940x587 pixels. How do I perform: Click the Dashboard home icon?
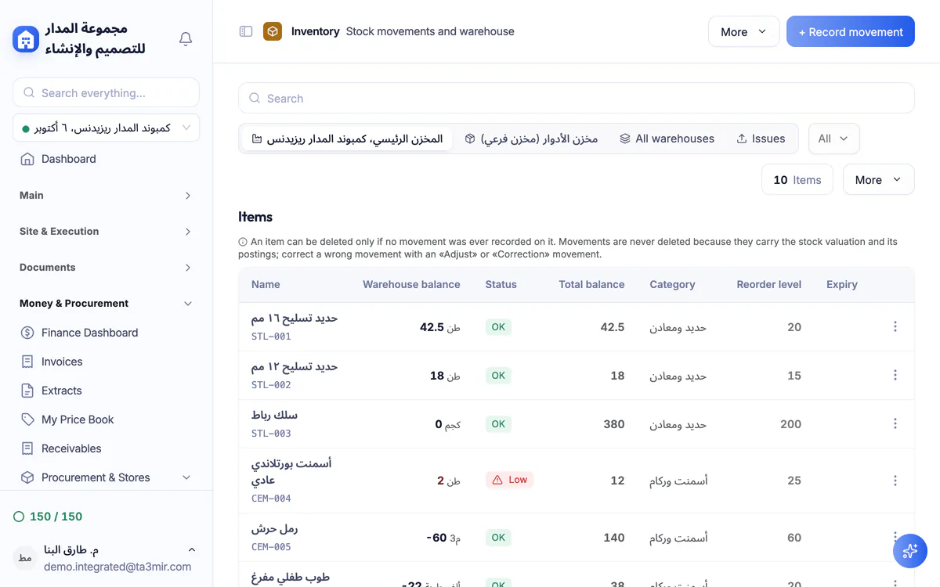[27, 159]
